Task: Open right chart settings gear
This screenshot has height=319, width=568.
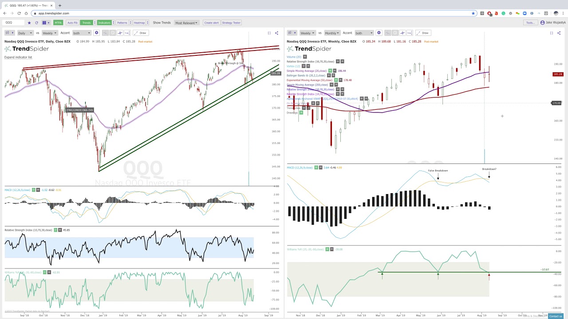Action: (379, 33)
